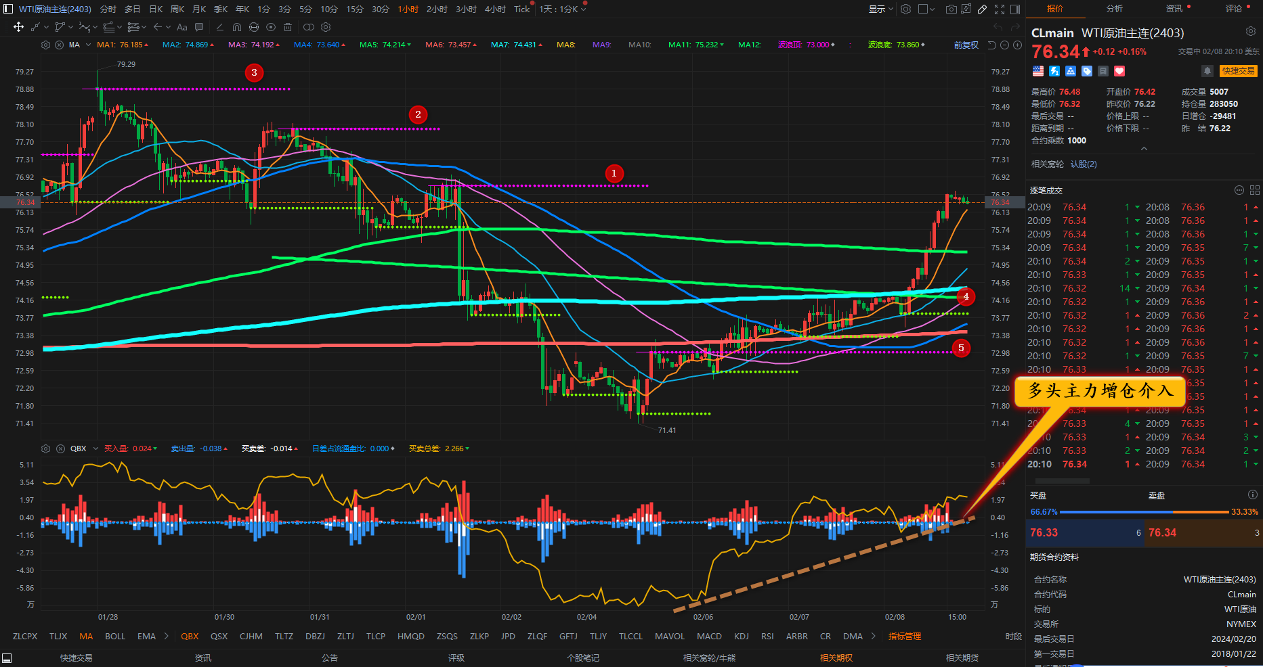
Task: Select the 30分 timeframe
Action: (381, 9)
